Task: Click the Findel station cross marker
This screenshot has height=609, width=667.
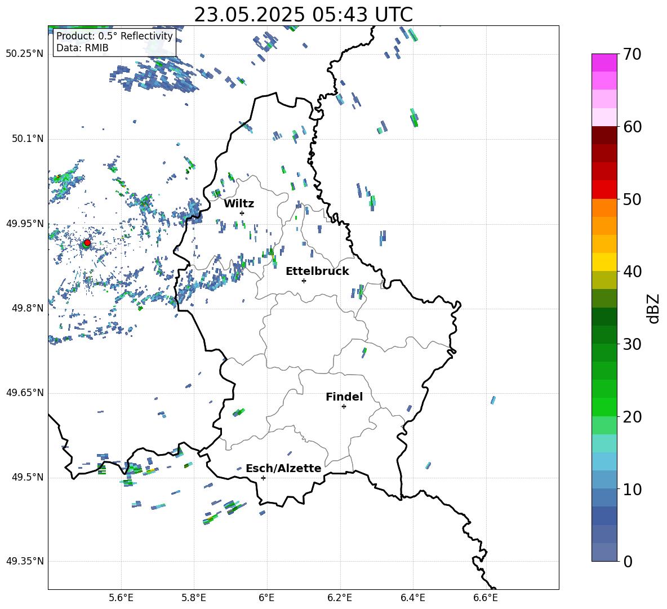Action: coord(344,407)
